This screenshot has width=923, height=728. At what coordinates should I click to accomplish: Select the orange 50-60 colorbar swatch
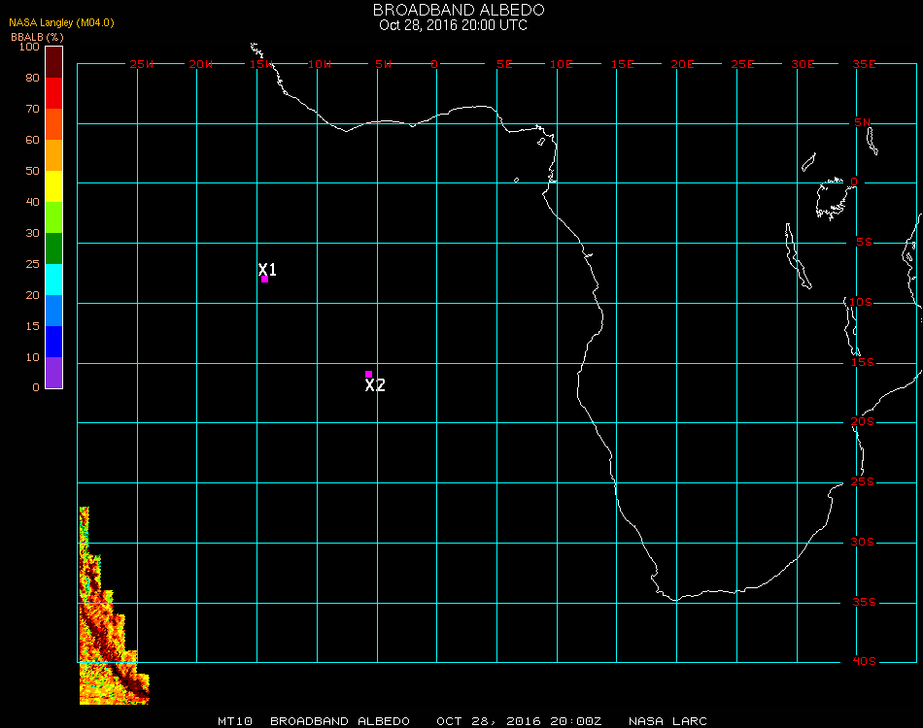point(54,155)
